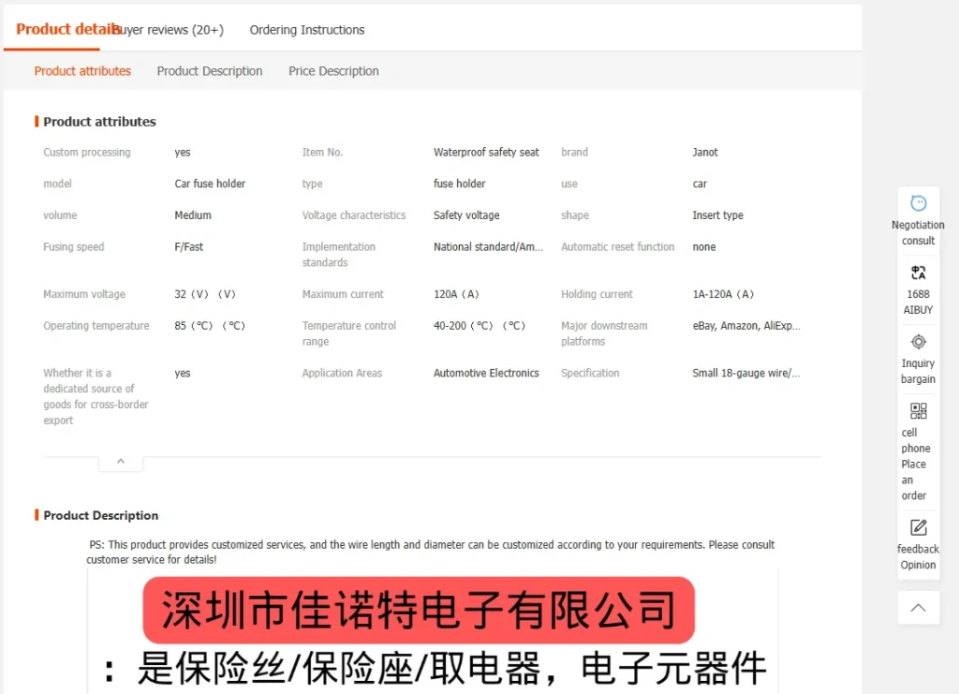Click the 'Maximum voltage' attribute label

pos(84,294)
